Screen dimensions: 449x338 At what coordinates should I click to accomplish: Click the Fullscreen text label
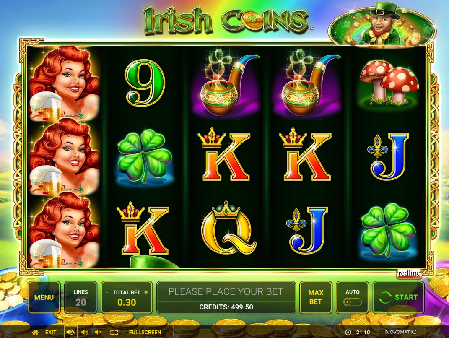[x=145, y=332]
